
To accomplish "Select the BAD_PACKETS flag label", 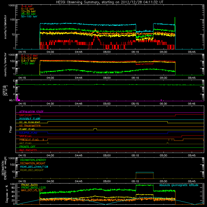I will click(28, 150).
